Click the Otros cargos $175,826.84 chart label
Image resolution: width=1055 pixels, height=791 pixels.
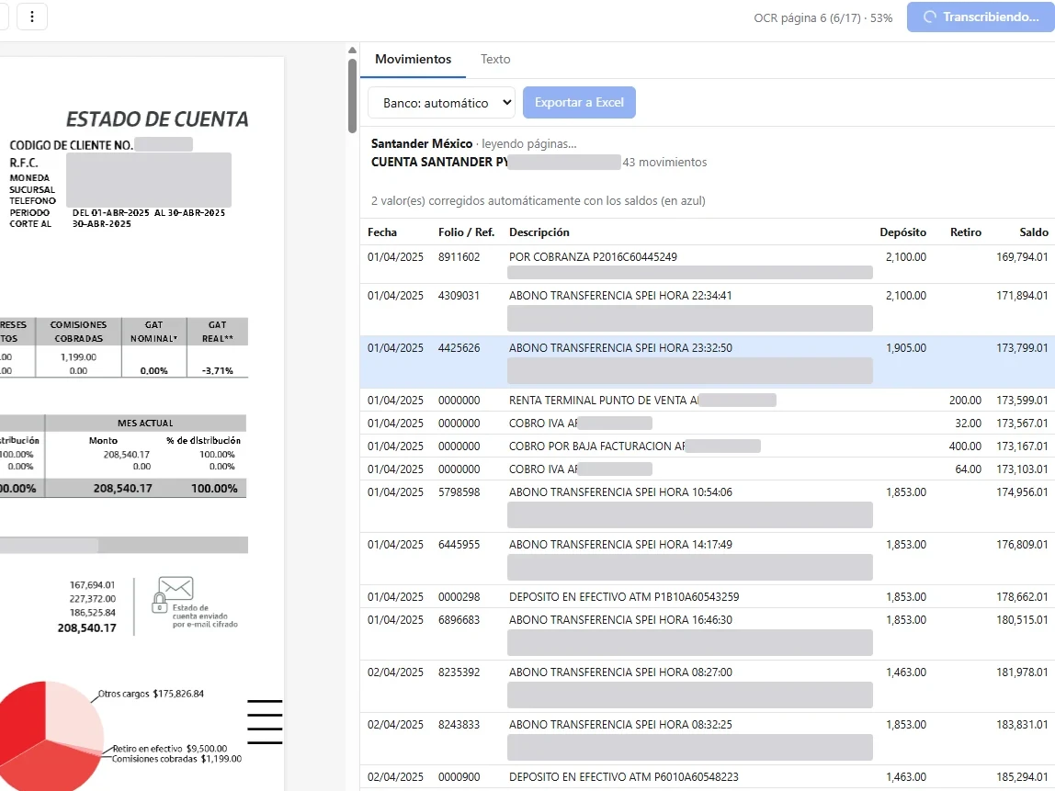point(152,694)
